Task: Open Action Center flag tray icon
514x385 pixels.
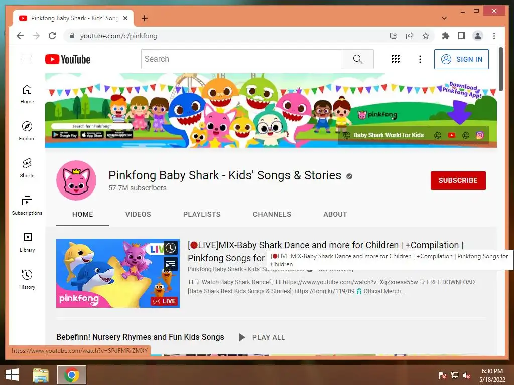Action: pyautogui.click(x=443, y=375)
